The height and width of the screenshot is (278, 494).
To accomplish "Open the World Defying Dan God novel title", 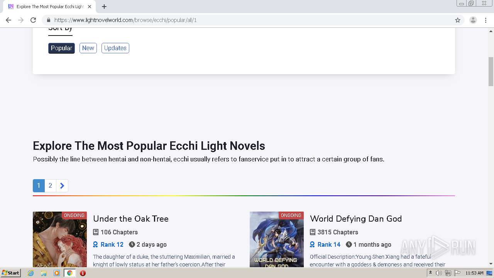I will click(x=356, y=219).
